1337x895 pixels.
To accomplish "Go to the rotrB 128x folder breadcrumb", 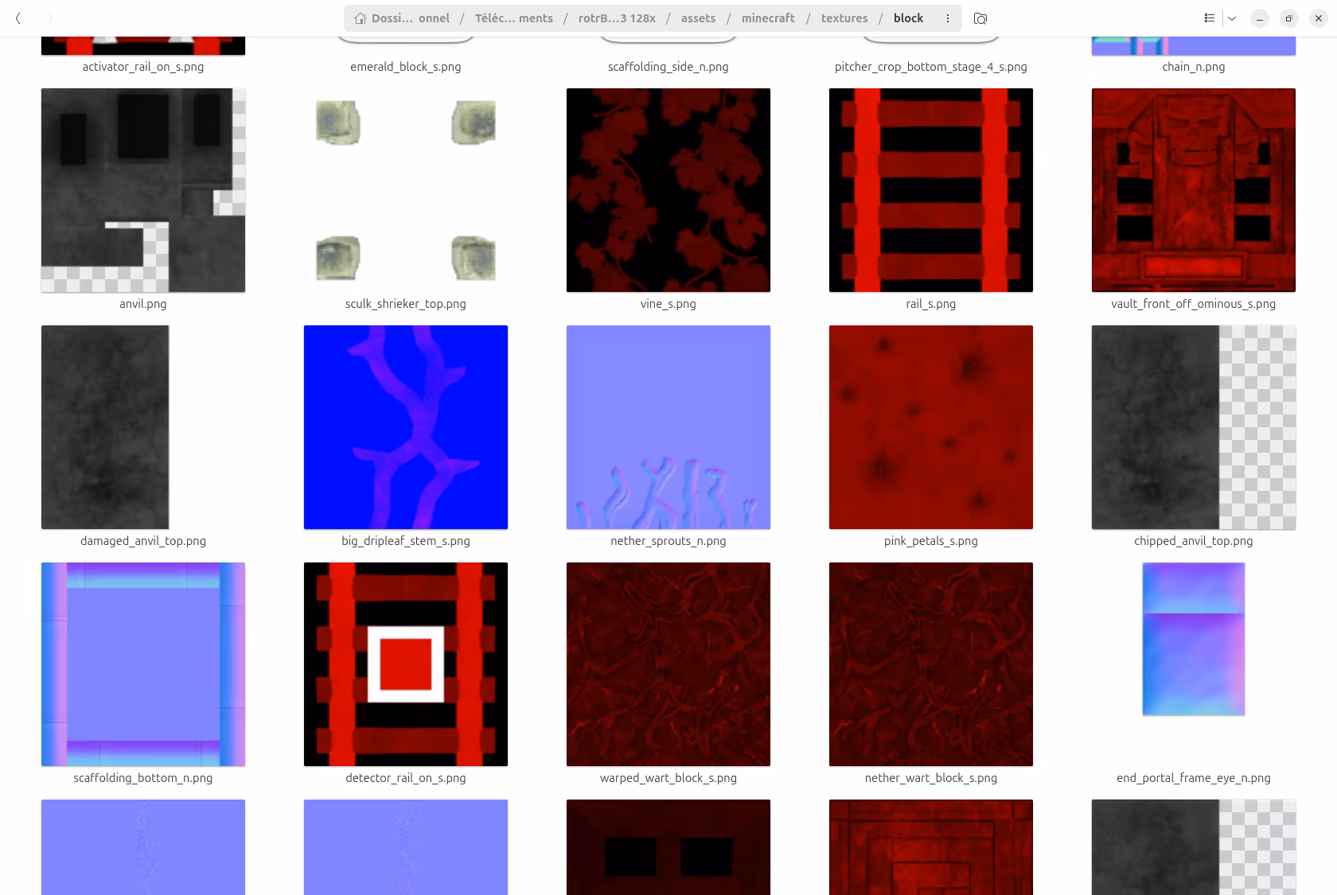I will click(617, 18).
